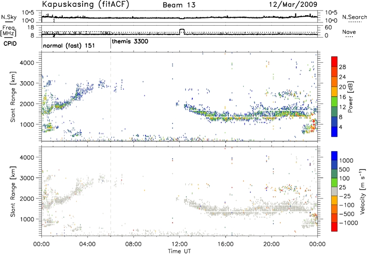
Task: Select the green 25–100 Velocity color segment
Action: point(334,182)
